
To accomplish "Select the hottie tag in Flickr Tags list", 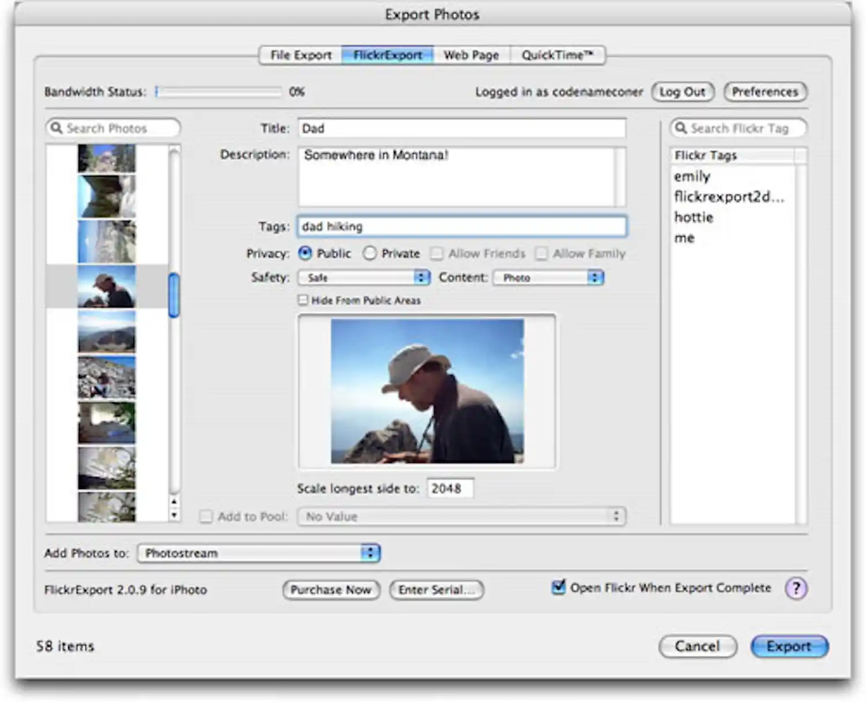I will 693,217.
